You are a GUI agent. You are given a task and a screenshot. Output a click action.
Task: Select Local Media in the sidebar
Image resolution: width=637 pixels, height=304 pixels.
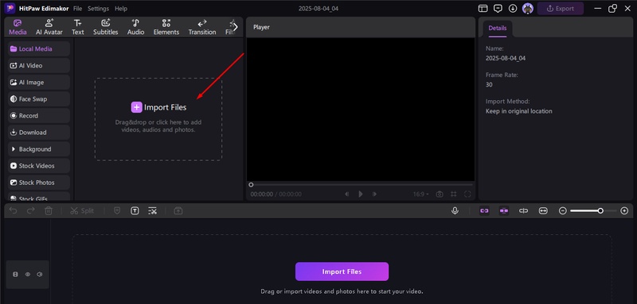pos(39,48)
